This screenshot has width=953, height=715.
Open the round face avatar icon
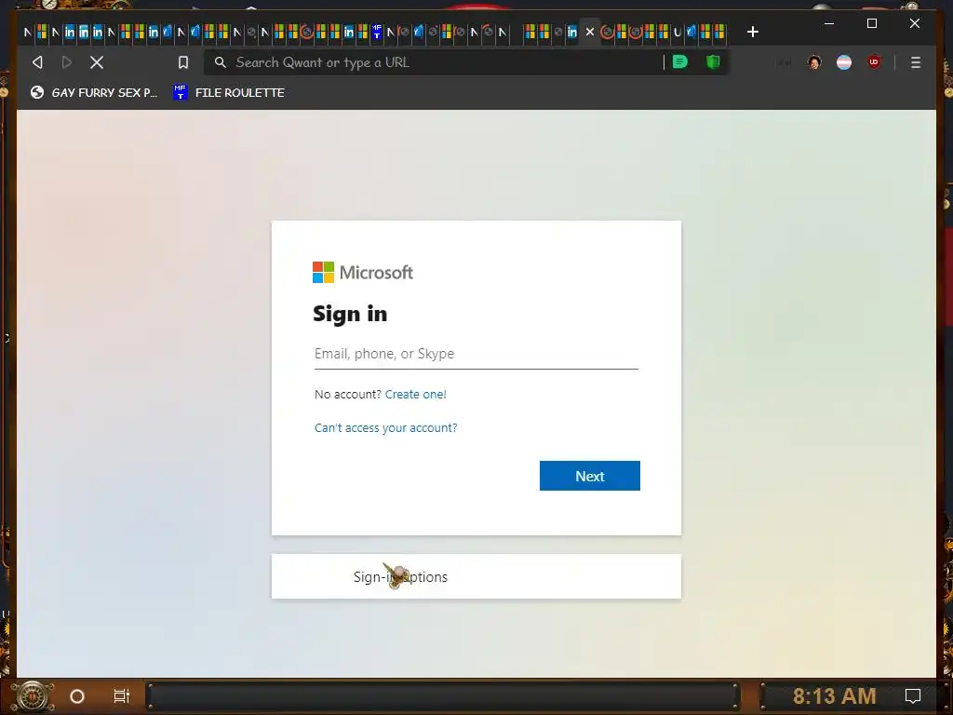pos(814,62)
